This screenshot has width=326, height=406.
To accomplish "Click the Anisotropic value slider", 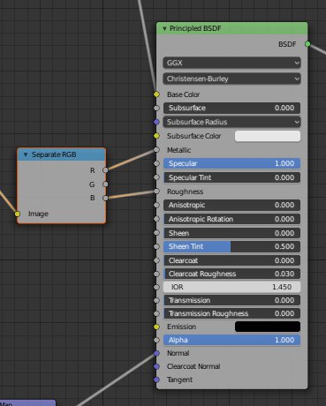I will point(231,205).
